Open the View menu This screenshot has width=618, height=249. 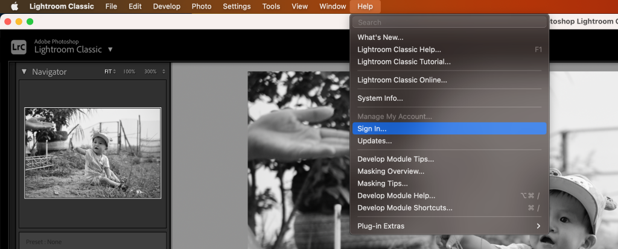click(300, 6)
